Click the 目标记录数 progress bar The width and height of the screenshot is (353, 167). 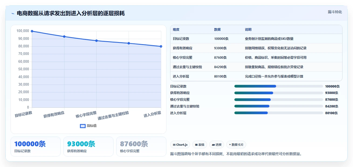[x=279, y=86]
